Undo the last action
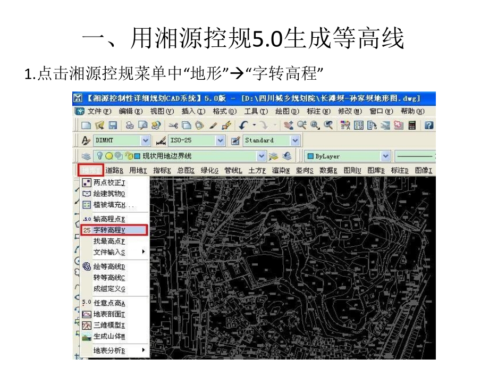This screenshot has height=367, width=489. tap(243, 125)
